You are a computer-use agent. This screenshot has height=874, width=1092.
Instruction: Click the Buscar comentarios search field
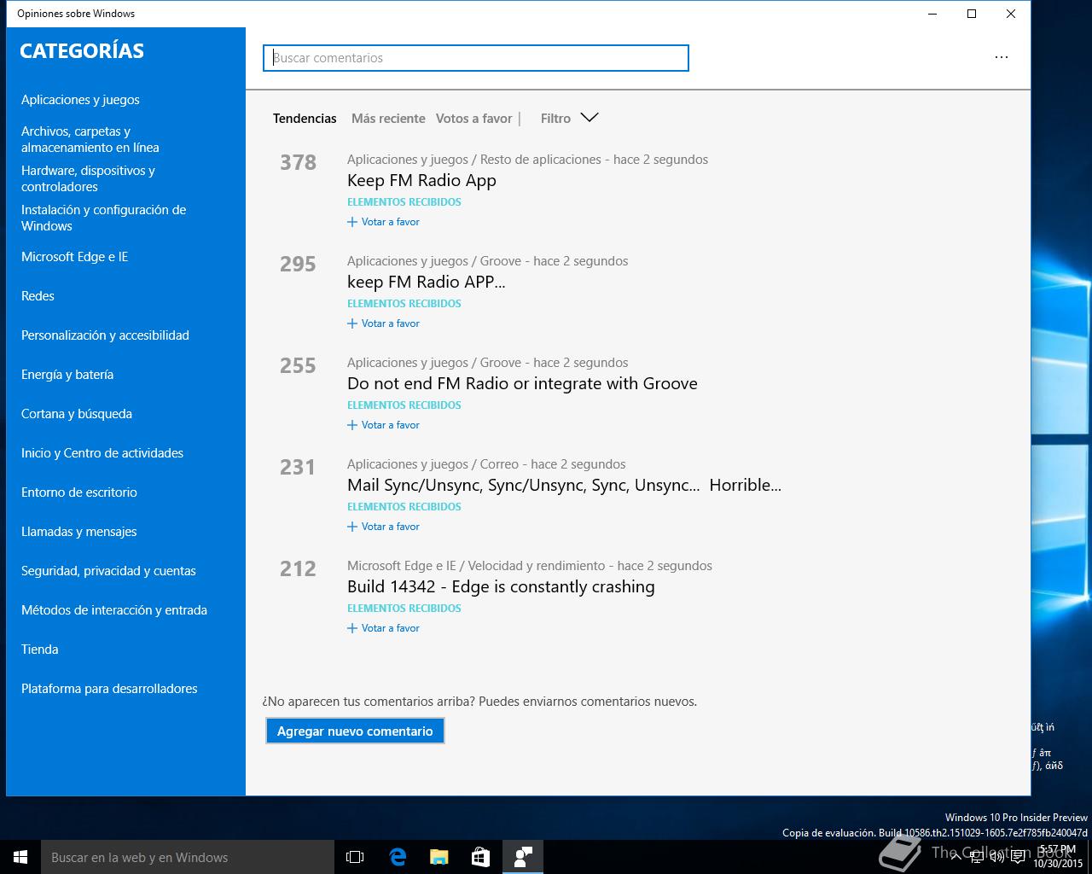click(x=476, y=58)
